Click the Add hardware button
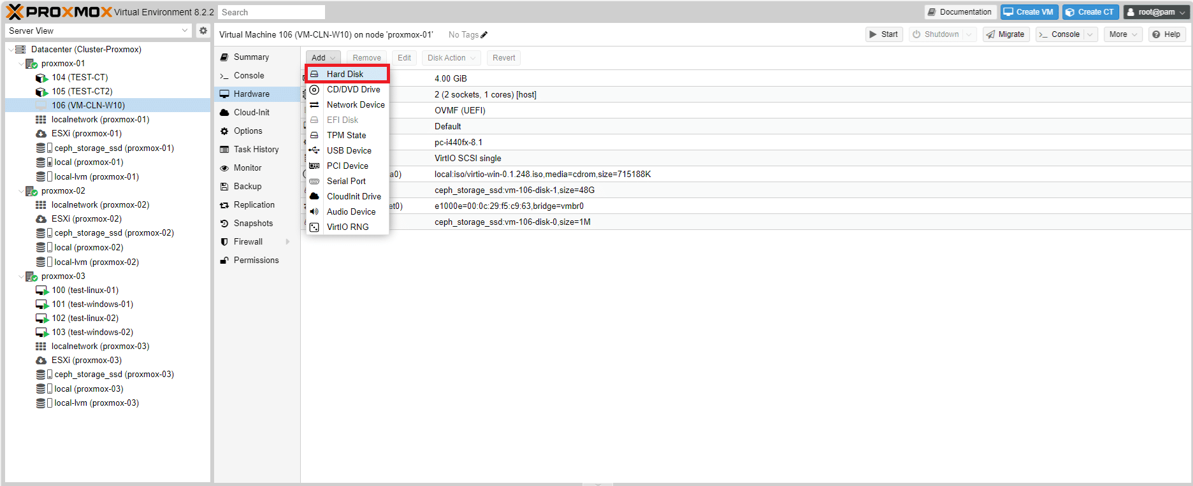Screen dimensions: 1193x486 click(323, 58)
